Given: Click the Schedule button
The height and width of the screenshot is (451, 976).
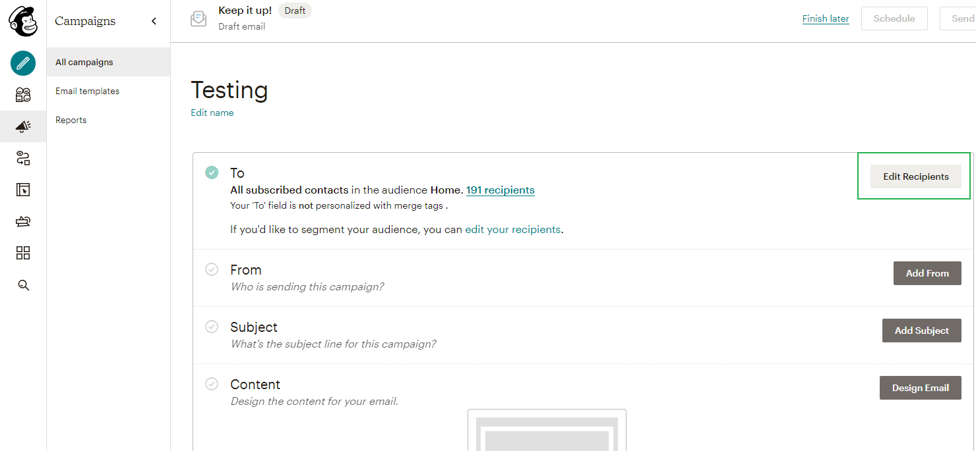Looking at the screenshot, I should 894,18.
